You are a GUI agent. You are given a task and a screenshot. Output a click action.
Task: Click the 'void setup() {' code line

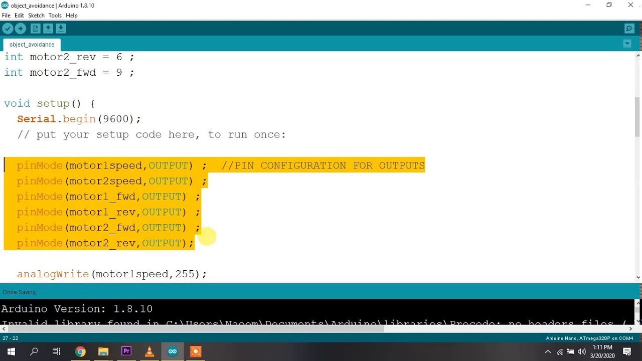[x=50, y=103]
